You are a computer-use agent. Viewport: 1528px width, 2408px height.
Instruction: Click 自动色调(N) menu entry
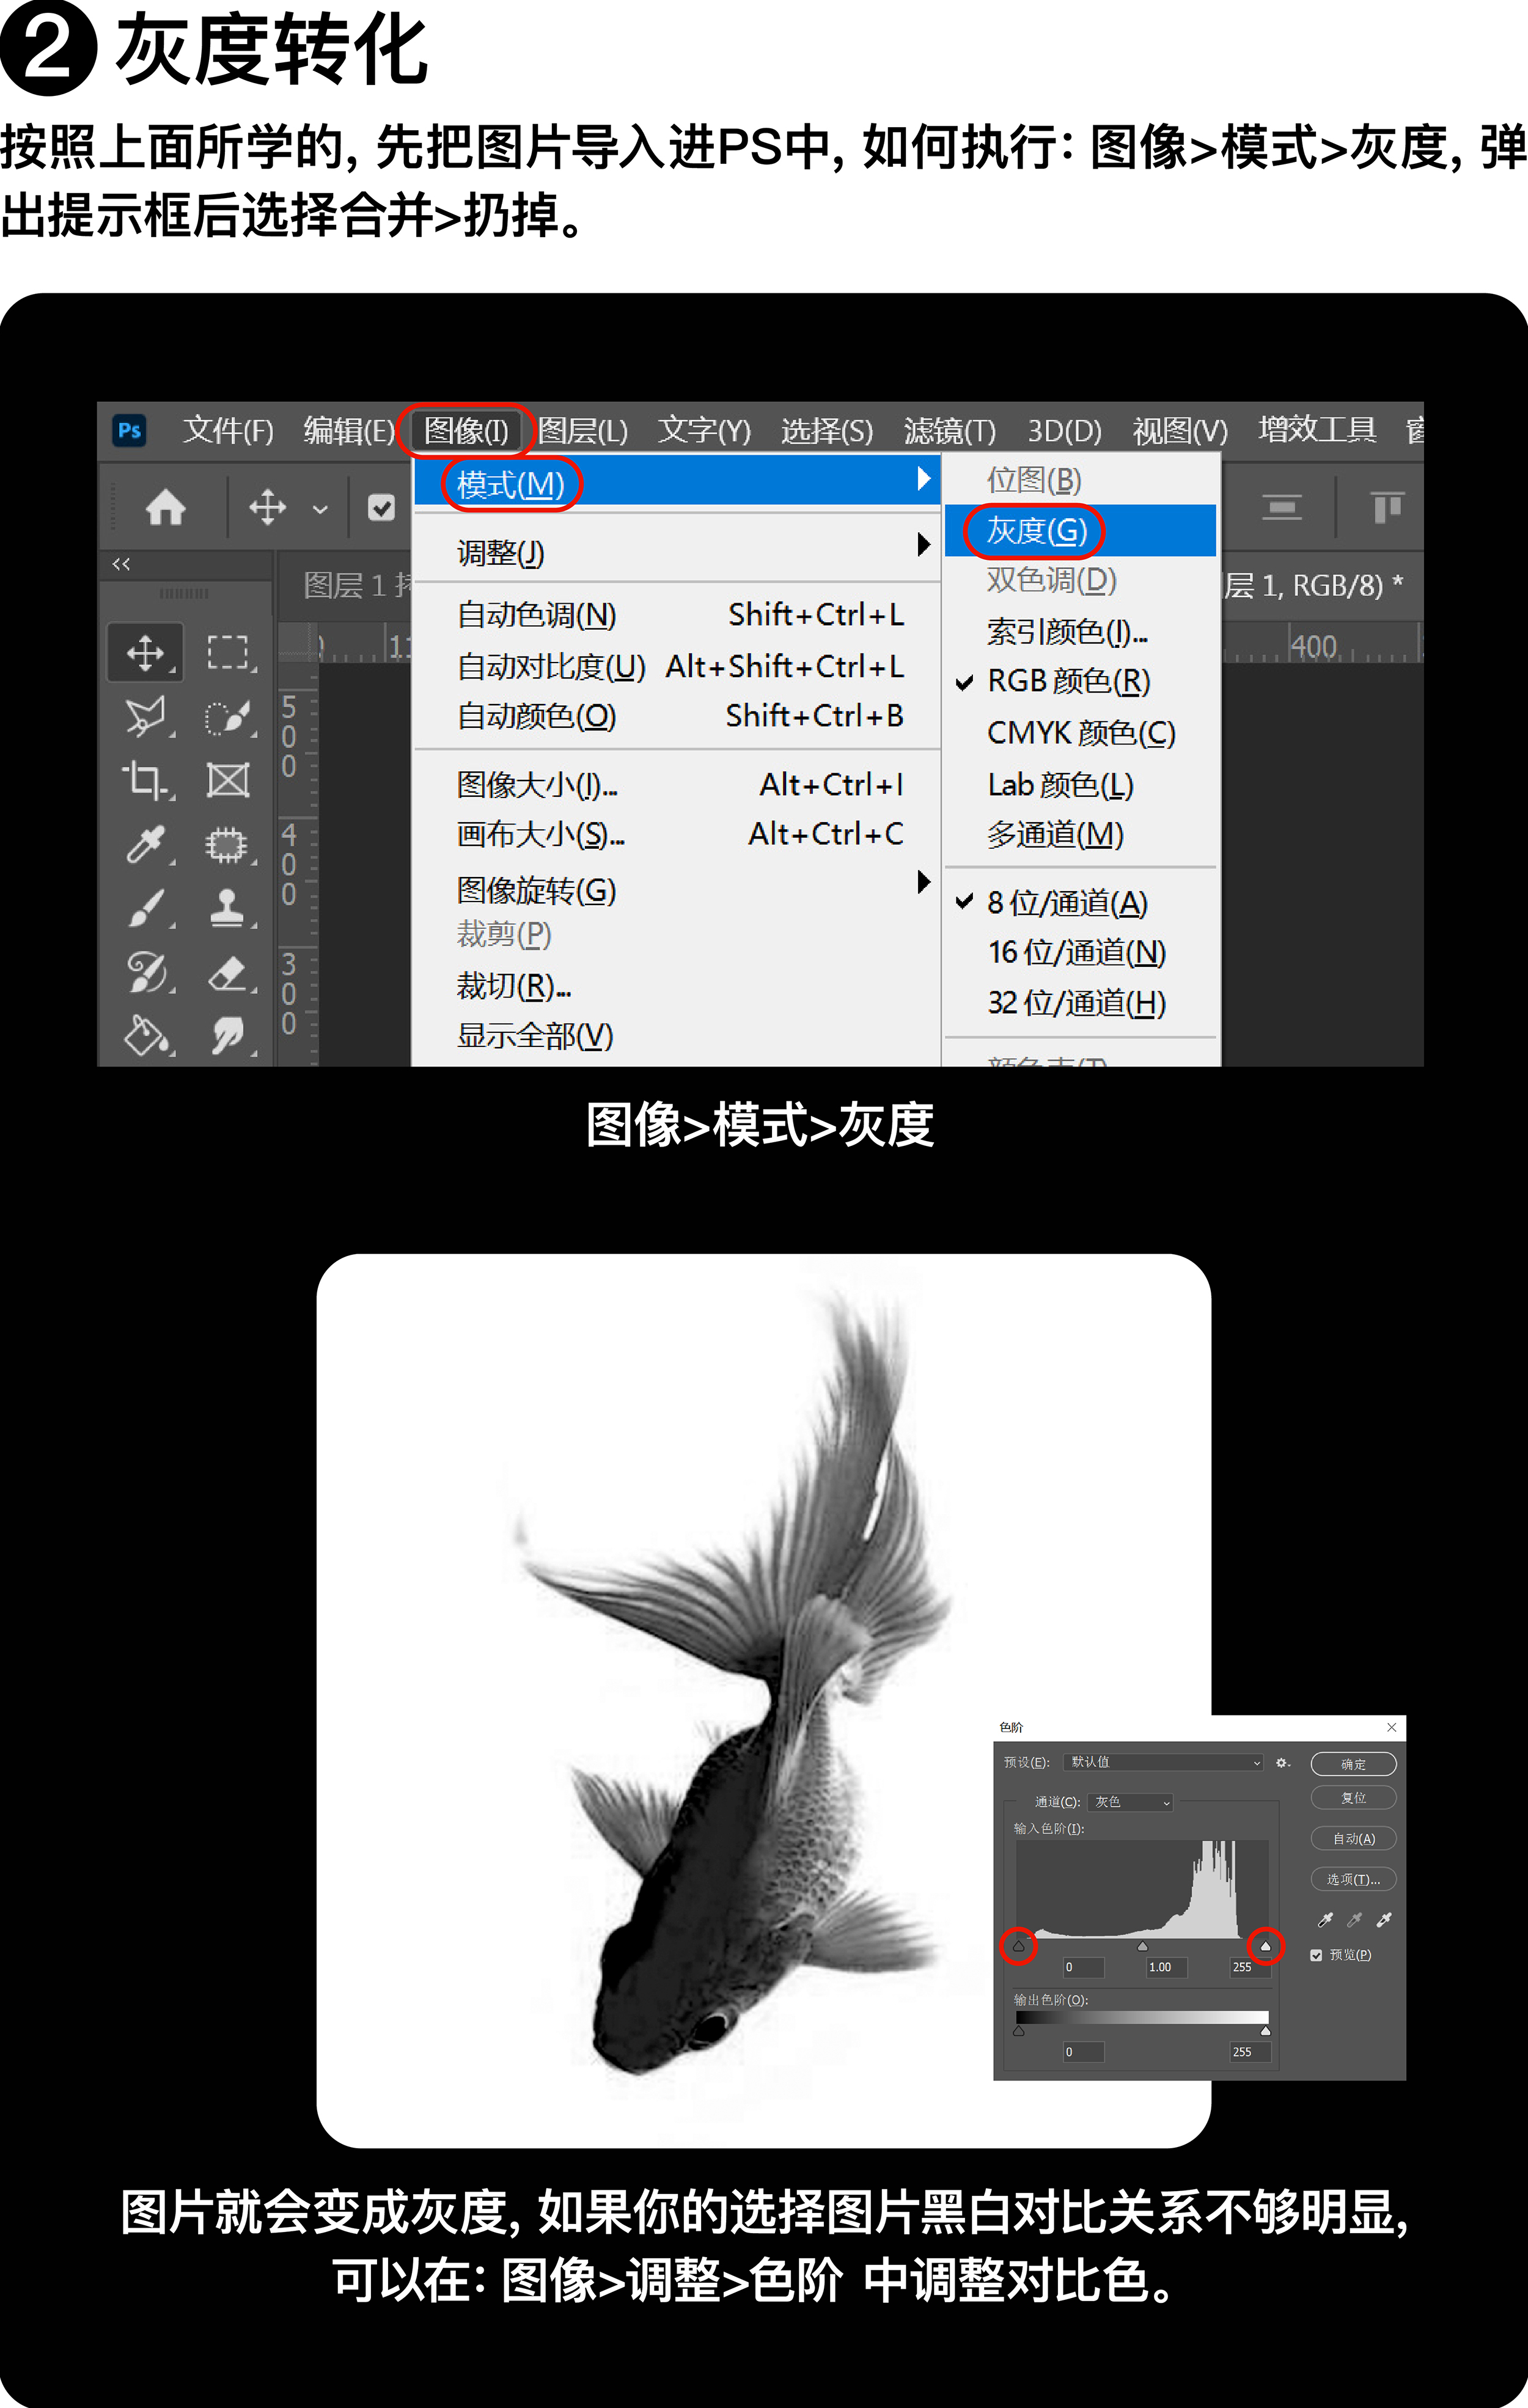click(x=677, y=615)
